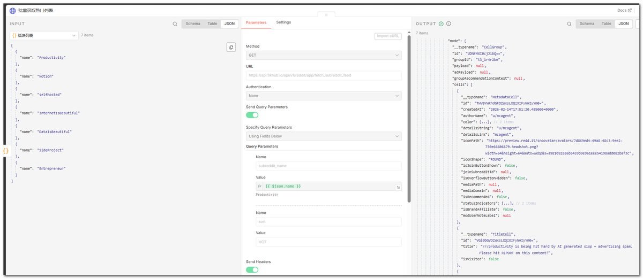The image size is (643, 279).
Task: Open the Method dropdown showing GET
Action: tap(324, 55)
